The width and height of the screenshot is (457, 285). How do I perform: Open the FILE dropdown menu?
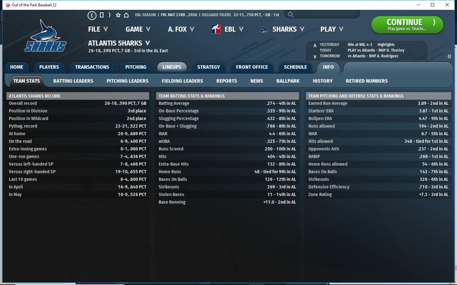(x=98, y=29)
